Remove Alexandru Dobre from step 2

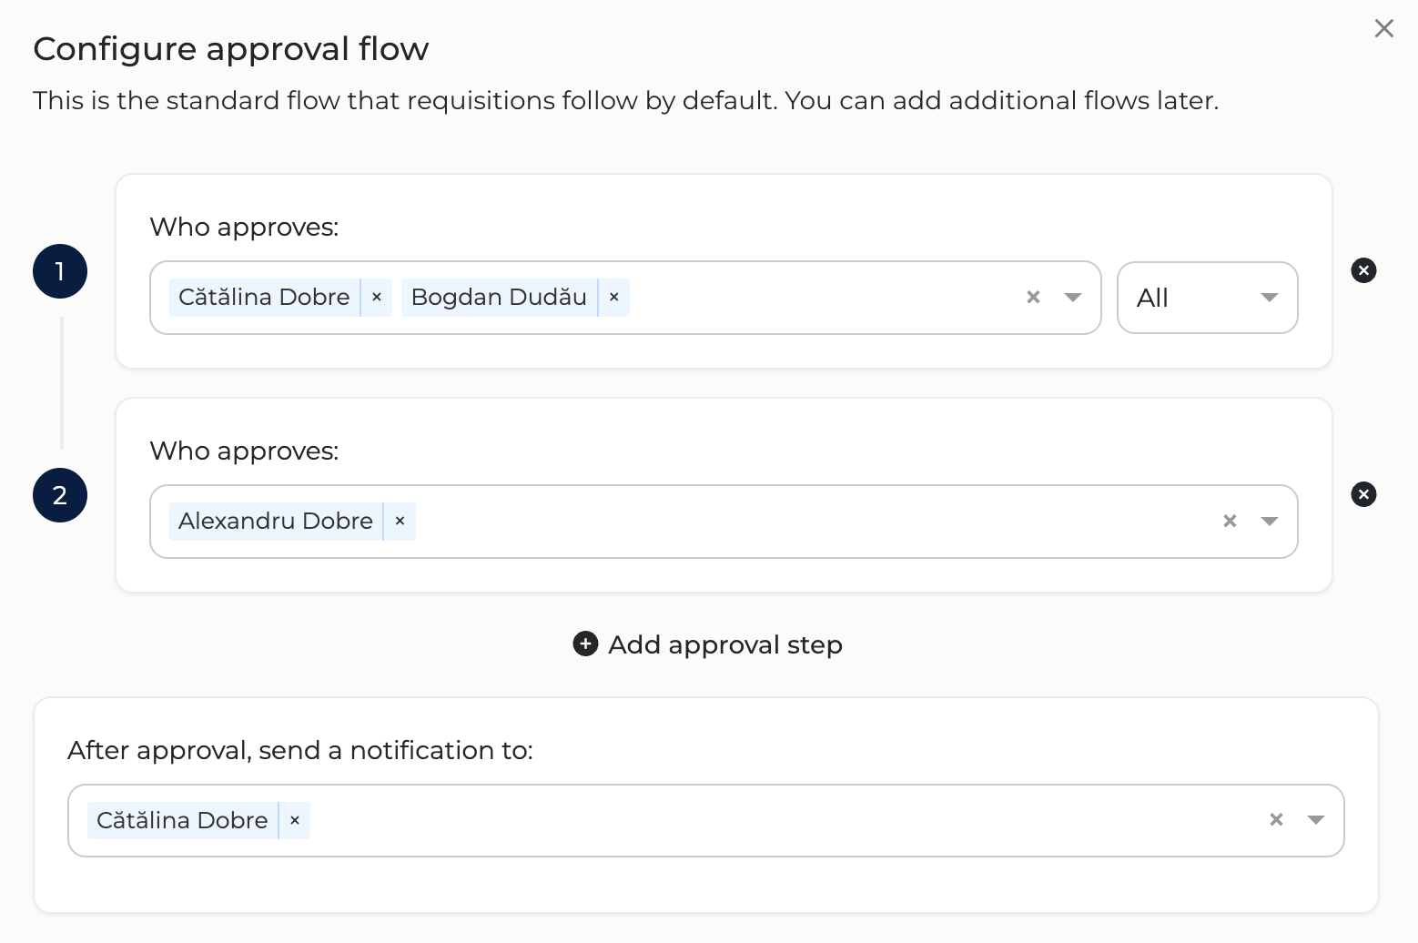click(400, 522)
